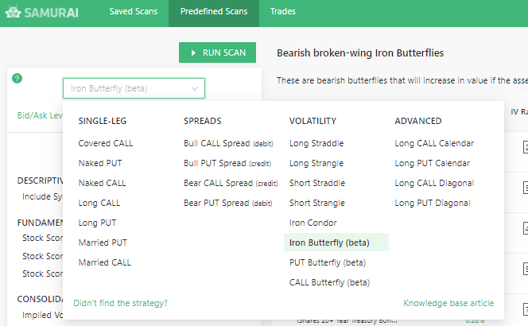
Task: Click the SINGLE-LEG column header
Action: pyautogui.click(x=103, y=121)
